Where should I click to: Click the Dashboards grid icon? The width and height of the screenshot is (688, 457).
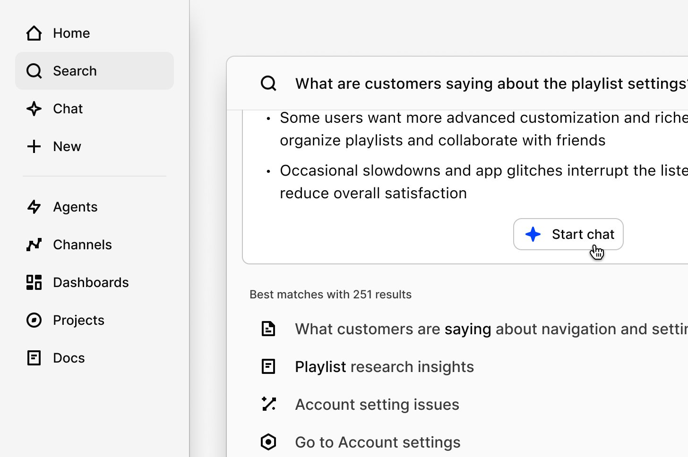coord(34,282)
